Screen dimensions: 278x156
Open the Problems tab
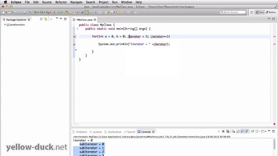pyautogui.click(x=80, y=132)
